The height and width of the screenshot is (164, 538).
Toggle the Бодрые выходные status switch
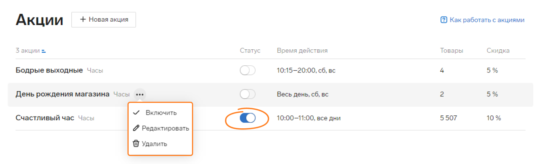click(x=248, y=71)
